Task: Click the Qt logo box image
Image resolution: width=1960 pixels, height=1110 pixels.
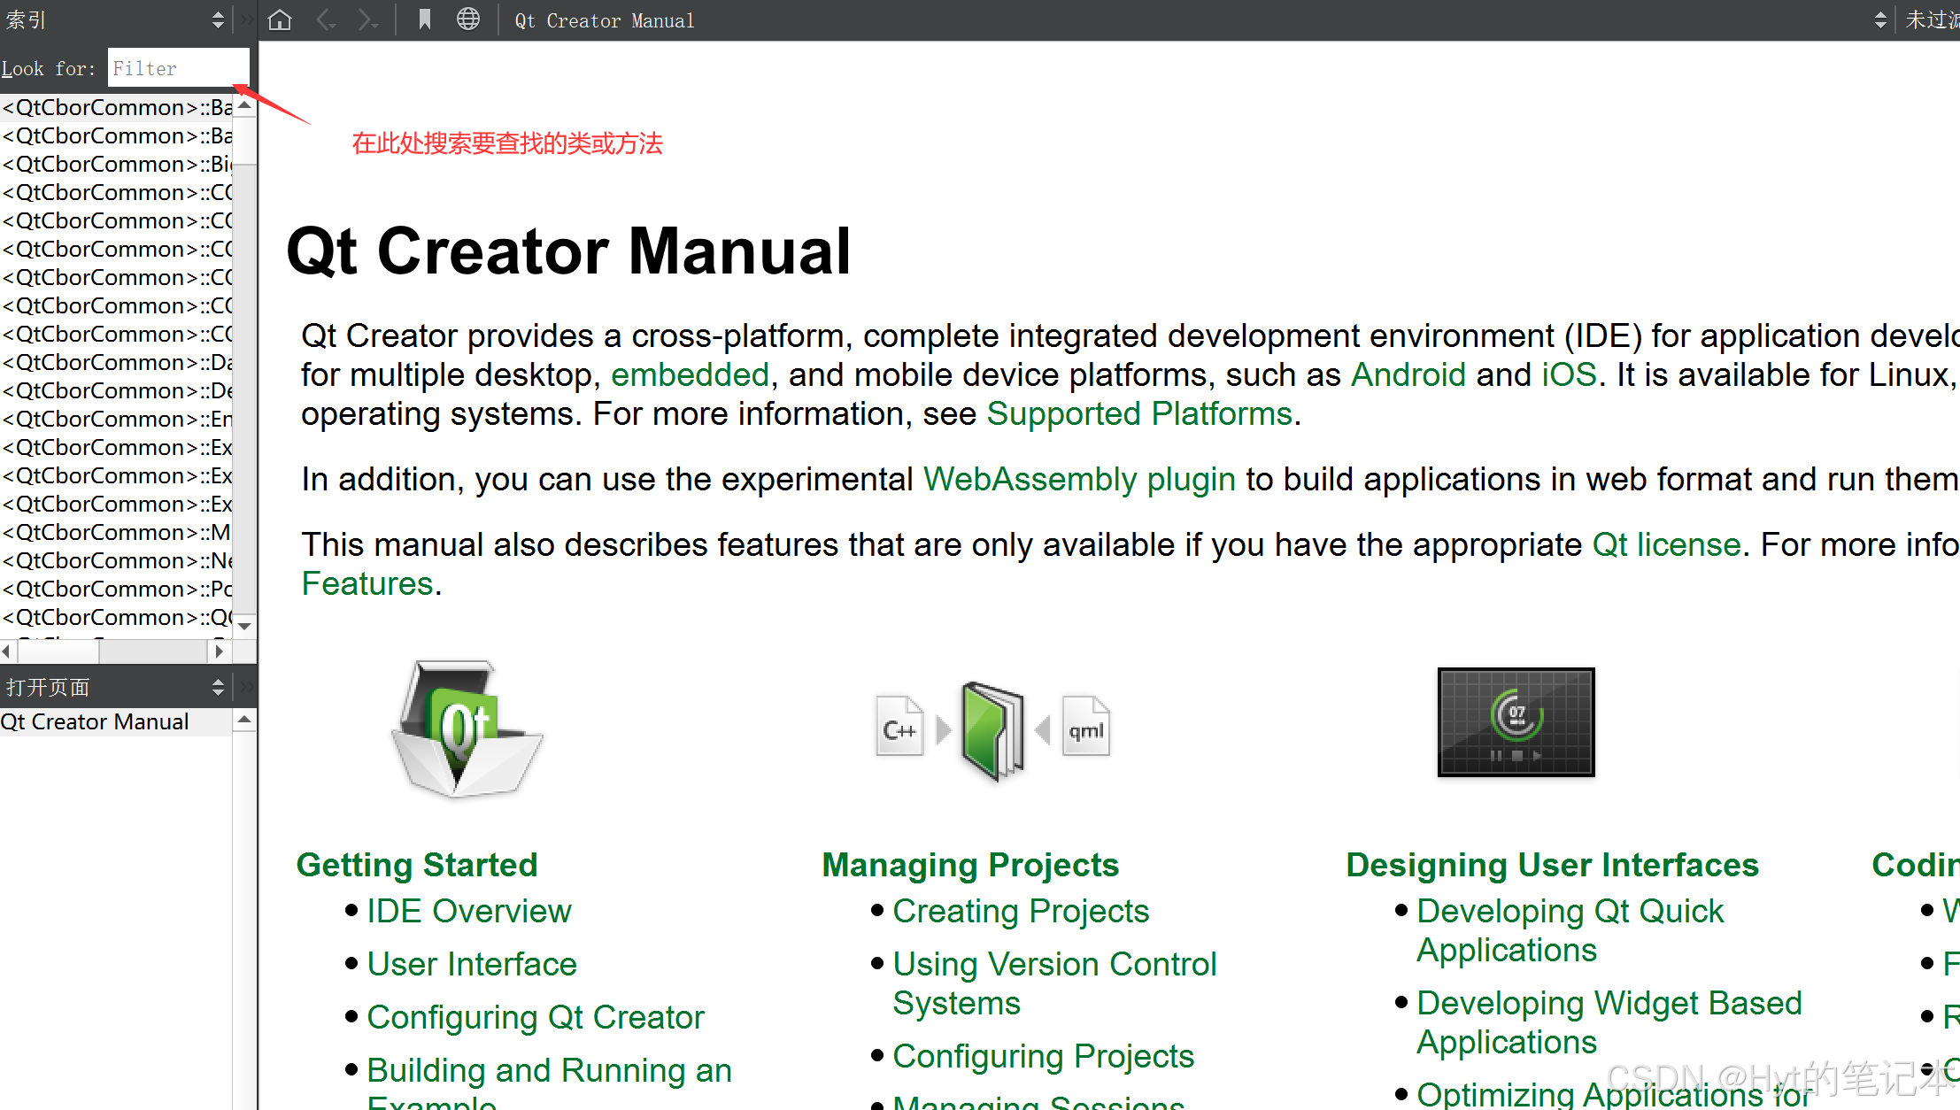Action: (467, 729)
